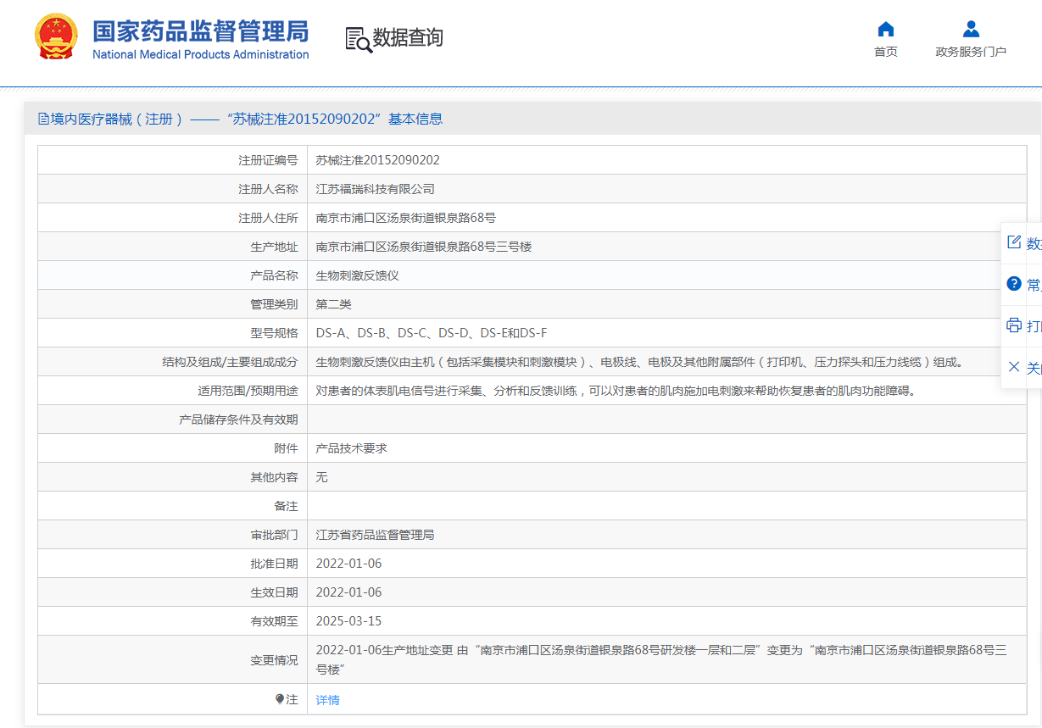Click address 南京市浦口区汤泉街道银泉路68号
This screenshot has height=728, width=1042.
(x=406, y=218)
